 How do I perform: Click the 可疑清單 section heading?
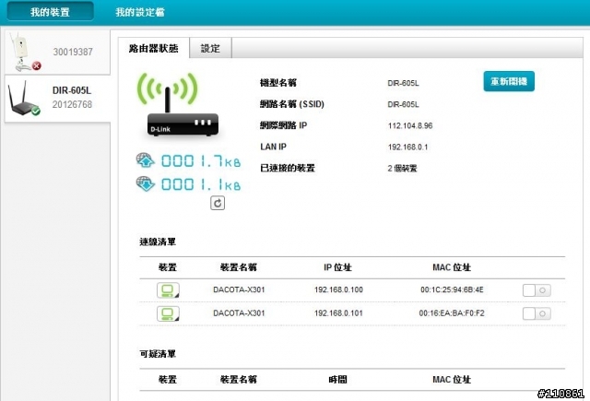(x=158, y=354)
